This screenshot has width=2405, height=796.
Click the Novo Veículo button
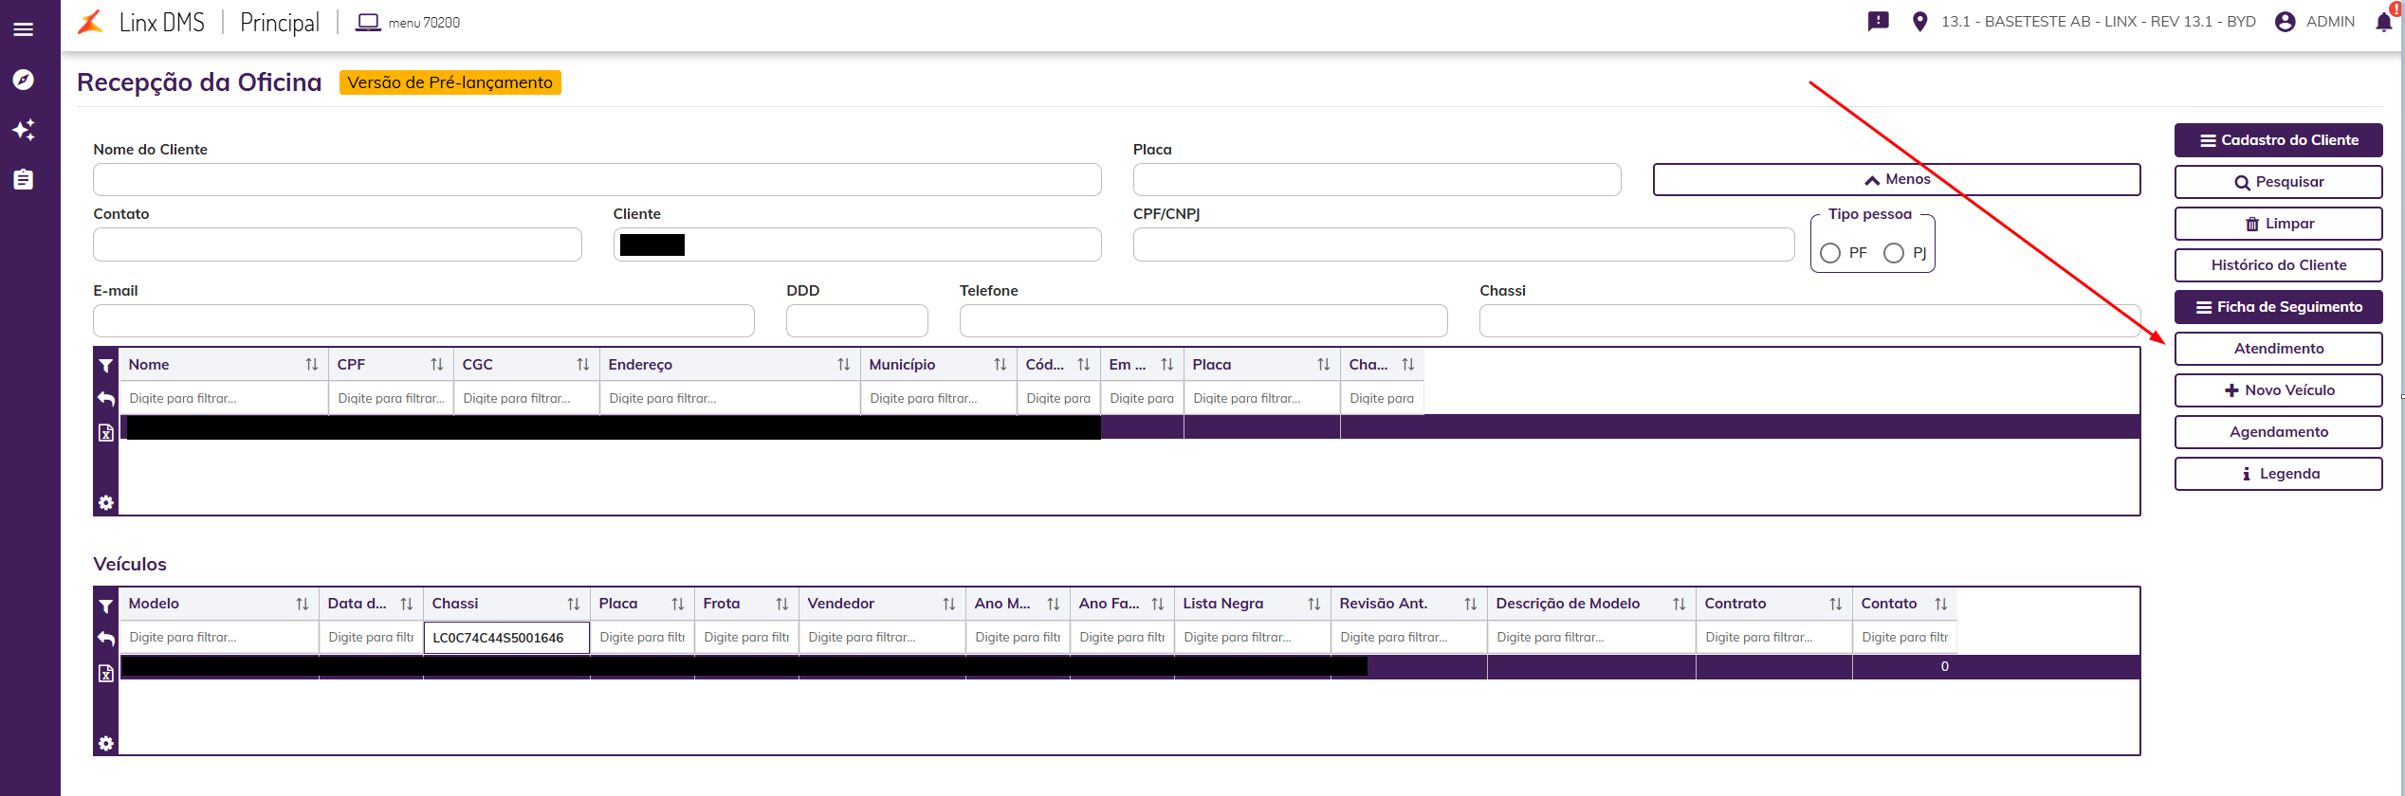(x=2278, y=390)
